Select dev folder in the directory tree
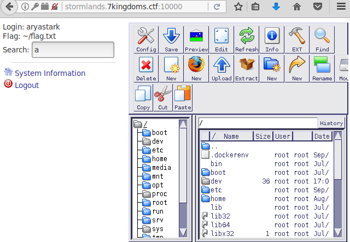This screenshot has height=242, width=350. pos(157,141)
